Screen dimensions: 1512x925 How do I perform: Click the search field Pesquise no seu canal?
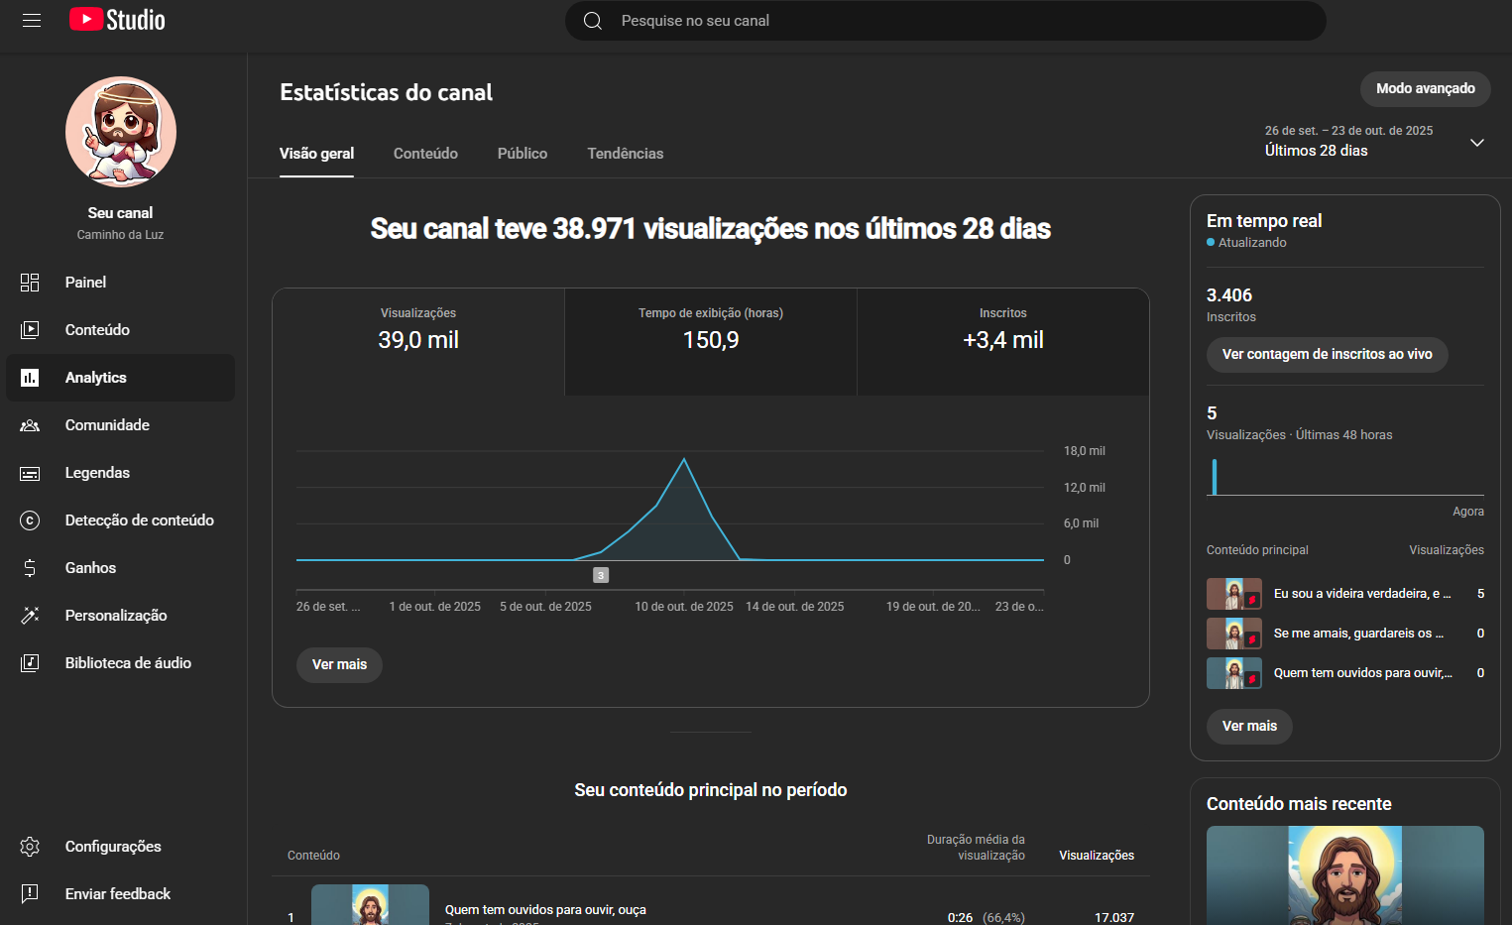(x=945, y=21)
